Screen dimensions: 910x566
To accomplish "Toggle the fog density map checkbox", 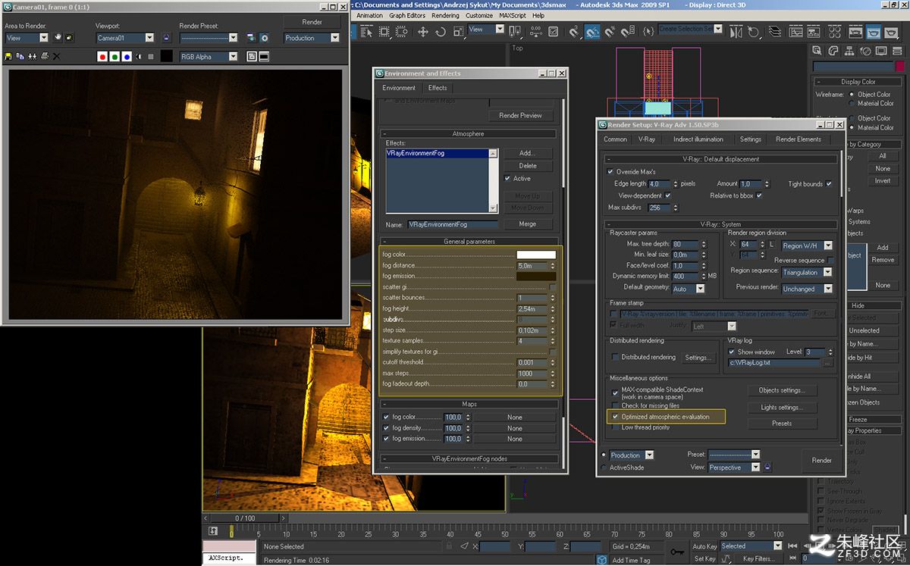I will coord(386,428).
